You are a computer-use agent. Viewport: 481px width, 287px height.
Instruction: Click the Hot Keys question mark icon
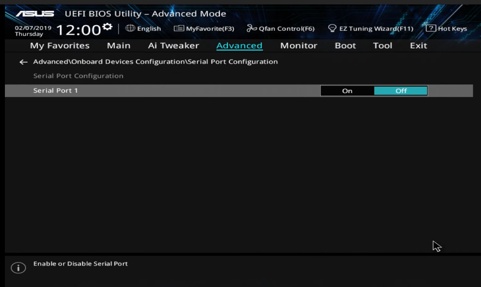[x=431, y=28]
